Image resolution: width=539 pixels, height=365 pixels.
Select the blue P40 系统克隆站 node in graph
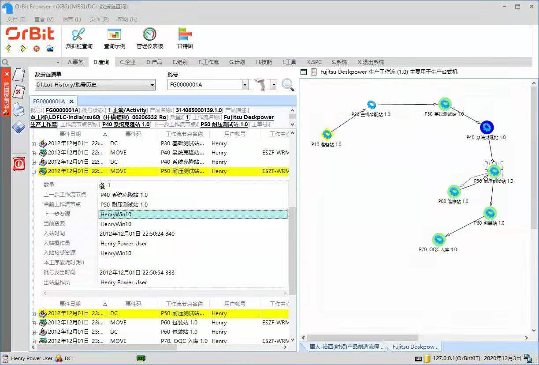tap(487, 127)
